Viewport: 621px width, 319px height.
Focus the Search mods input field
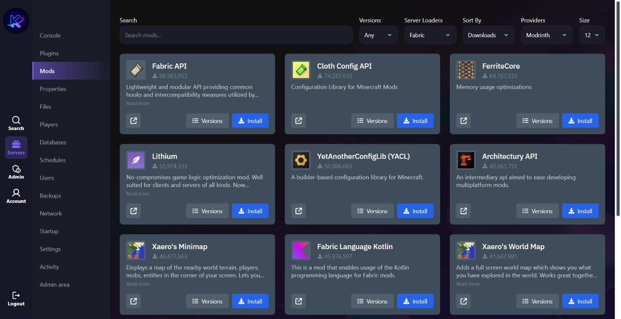click(x=236, y=35)
